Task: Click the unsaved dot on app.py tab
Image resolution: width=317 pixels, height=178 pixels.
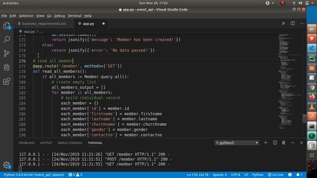Action: (104, 24)
